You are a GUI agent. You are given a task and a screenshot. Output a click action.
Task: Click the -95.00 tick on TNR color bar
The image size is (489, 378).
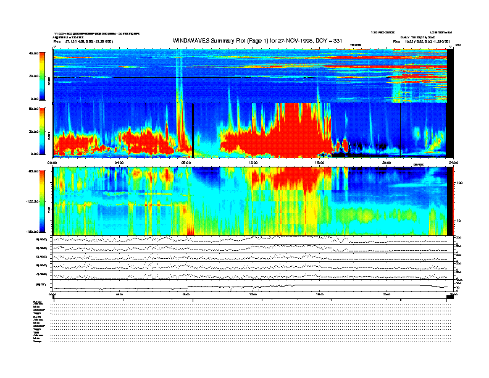33,171
